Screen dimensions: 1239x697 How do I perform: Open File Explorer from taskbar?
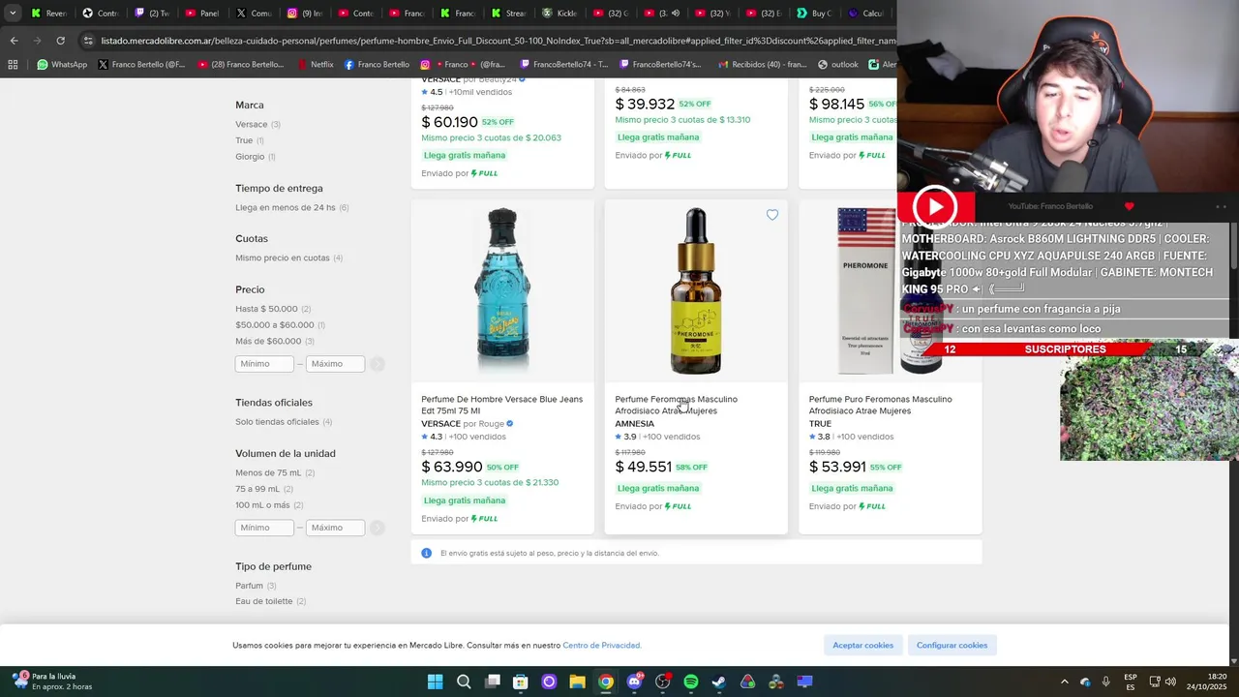[577, 682]
